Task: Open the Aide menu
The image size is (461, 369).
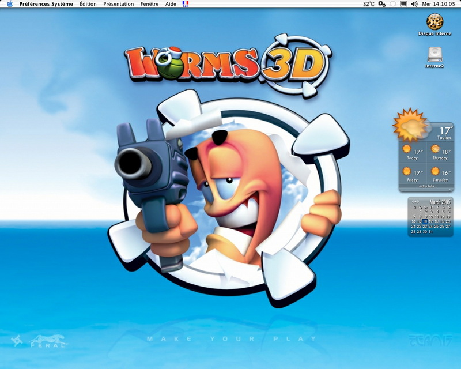Action: coord(171,4)
